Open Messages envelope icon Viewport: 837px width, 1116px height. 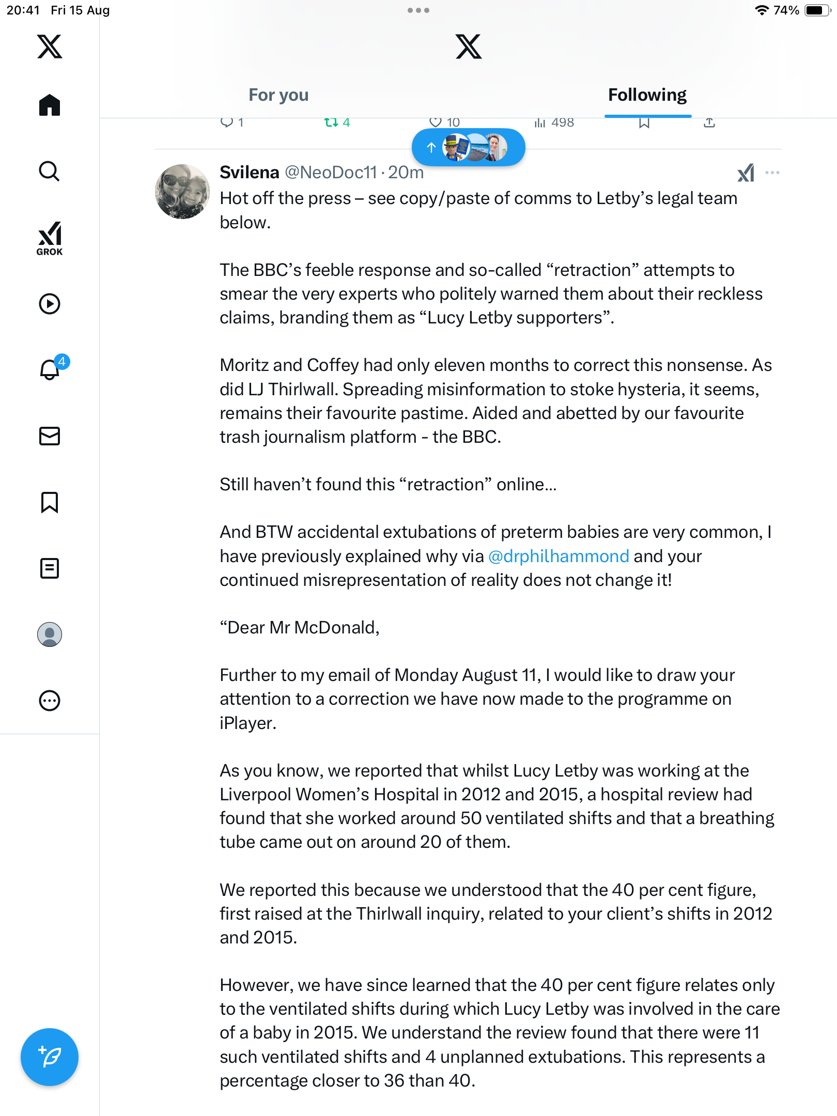(x=50, y=436)
